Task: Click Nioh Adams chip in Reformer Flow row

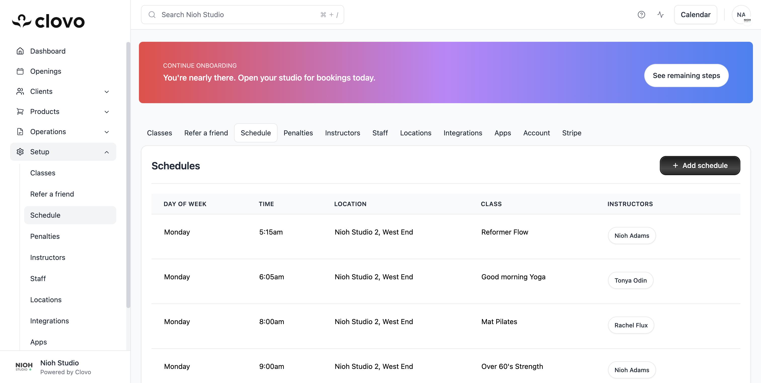Action: [632, 236]
